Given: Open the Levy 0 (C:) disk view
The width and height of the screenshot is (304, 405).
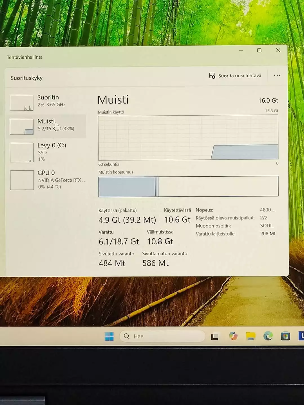Looking at the screenshot, I should (46, 152).
